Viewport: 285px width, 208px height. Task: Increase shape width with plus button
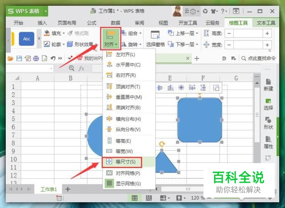tap(267, 45)
